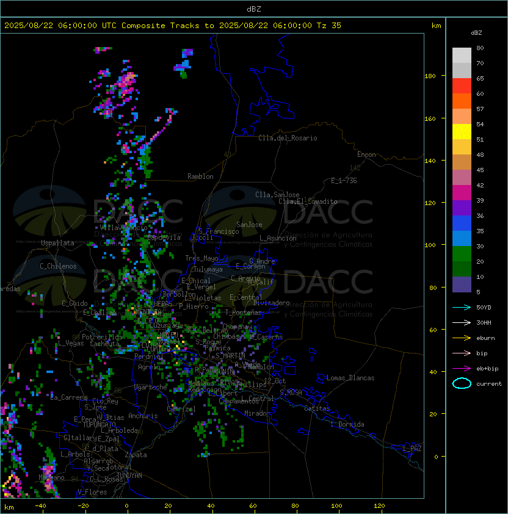Pick the purple 39-36 dBZ swatch

click(462, 208)
